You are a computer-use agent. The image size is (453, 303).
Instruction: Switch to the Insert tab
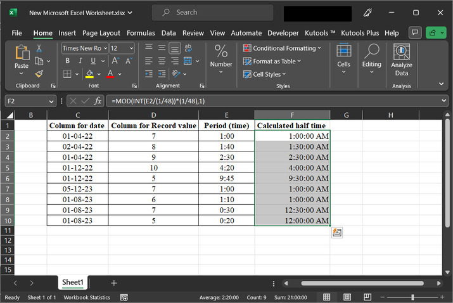click(x=67, y=33)
